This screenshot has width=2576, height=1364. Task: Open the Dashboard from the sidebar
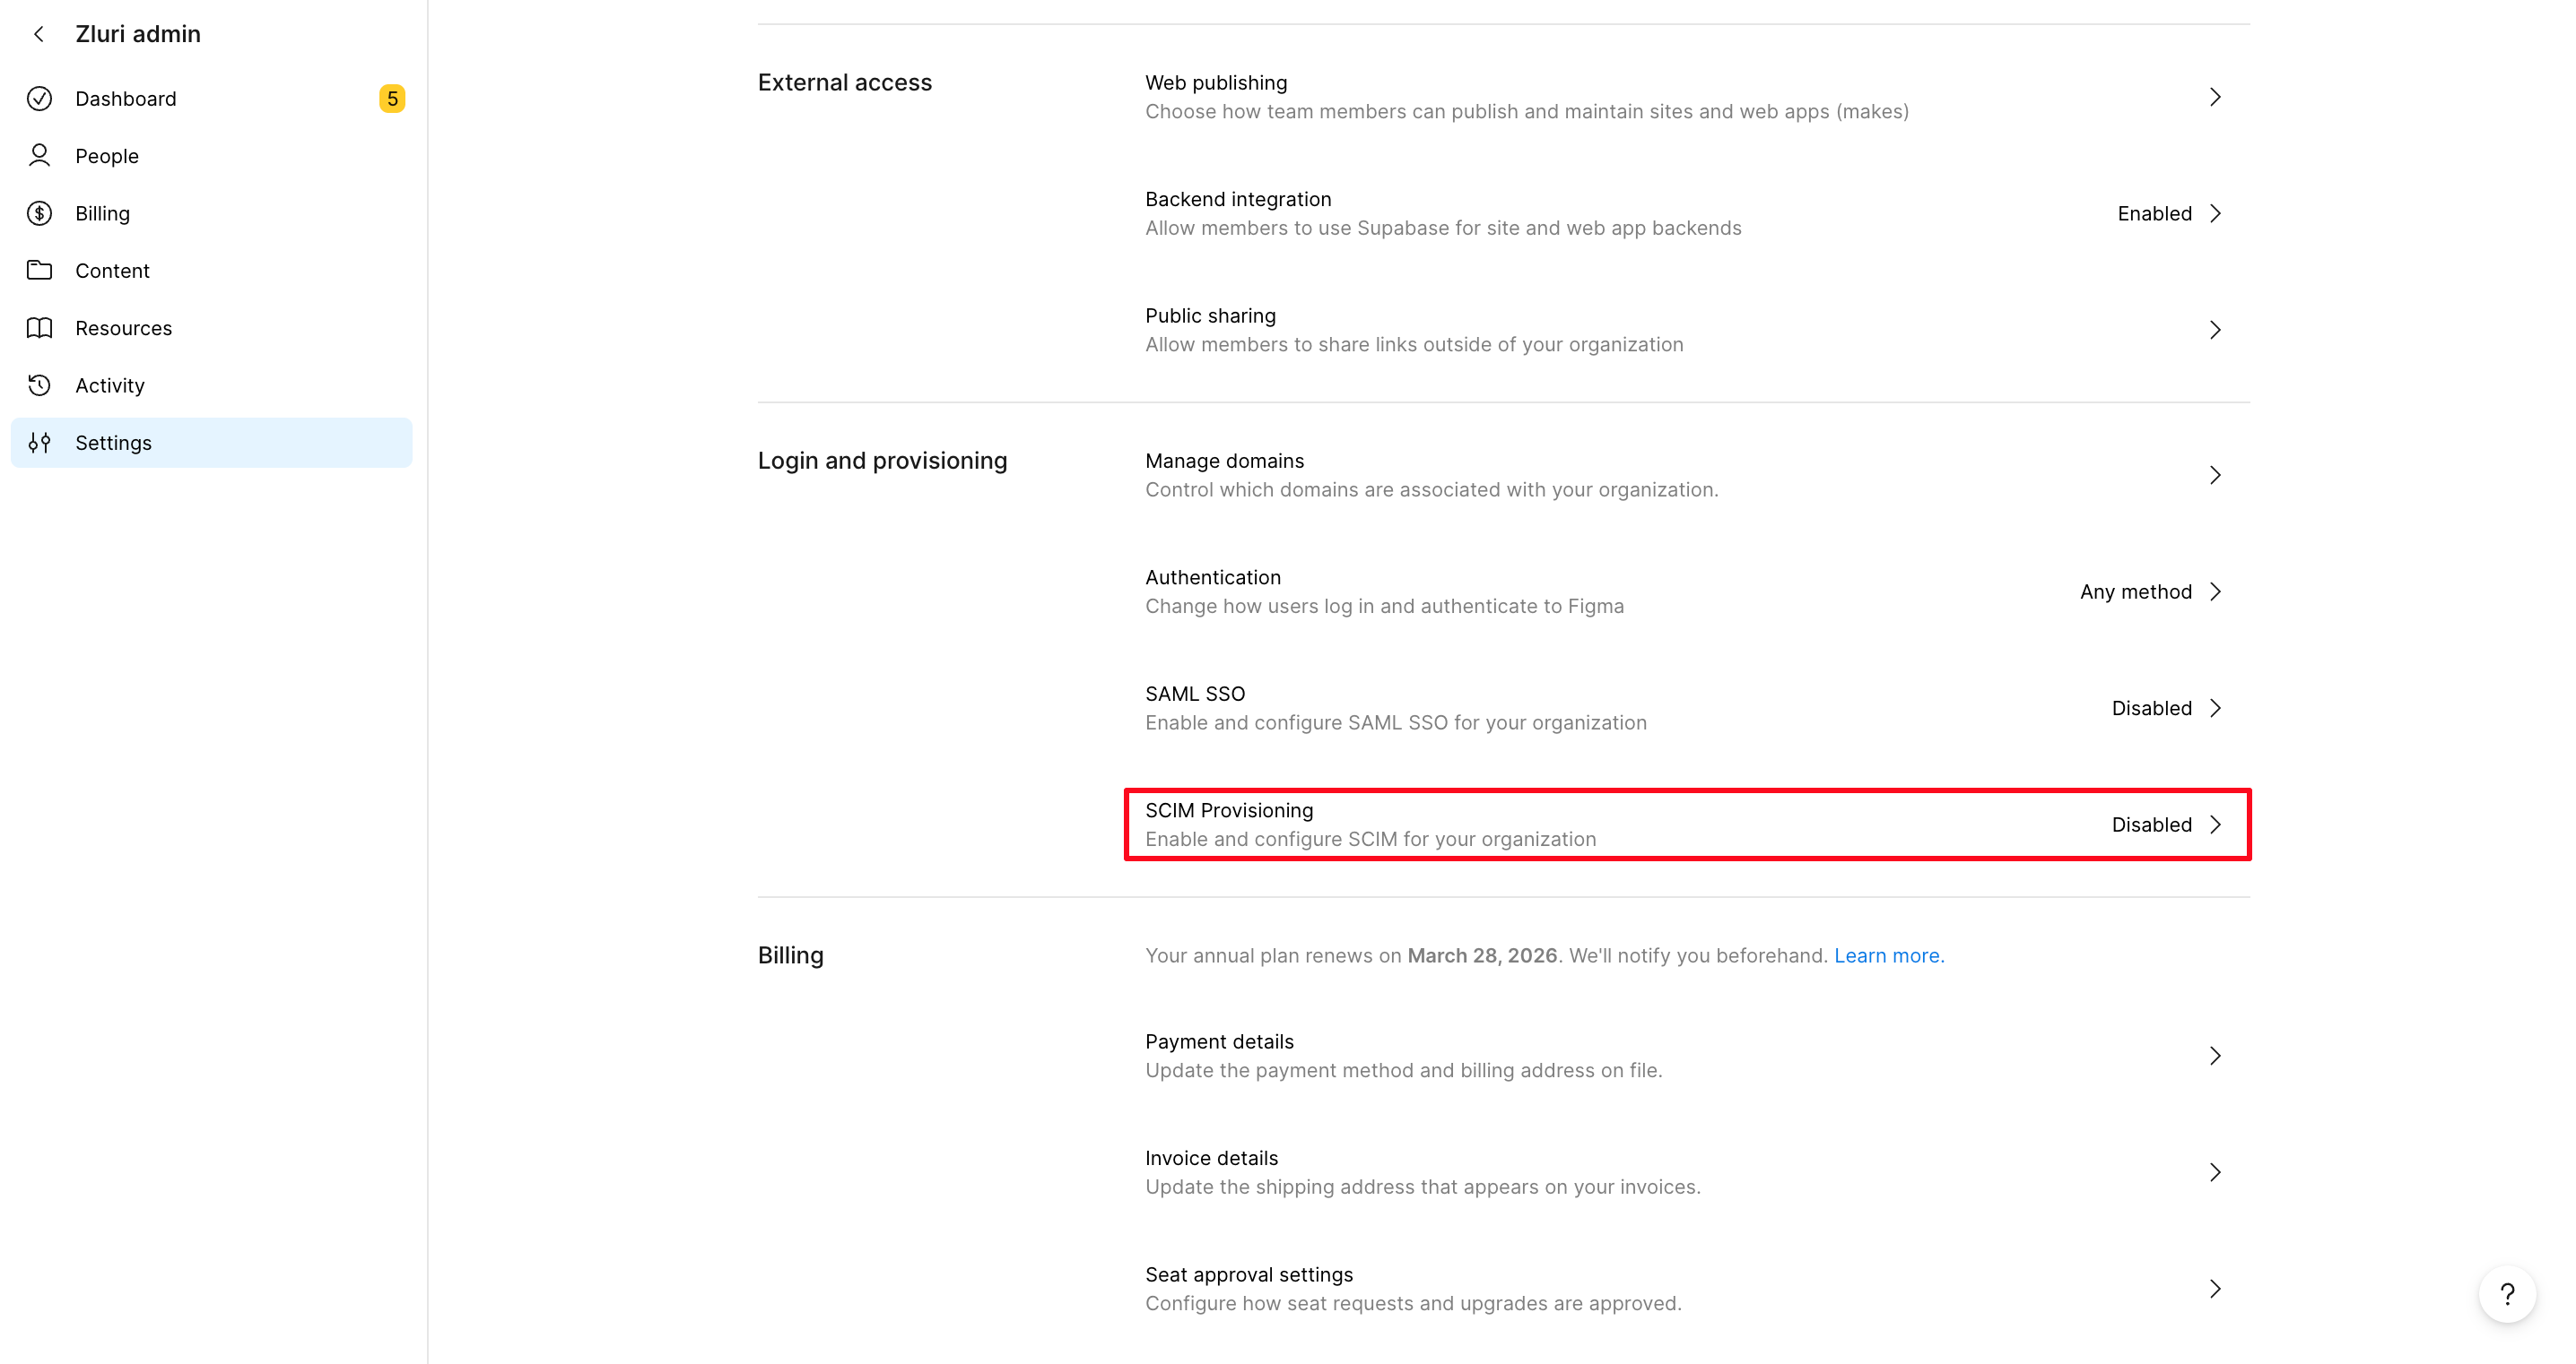126,98
